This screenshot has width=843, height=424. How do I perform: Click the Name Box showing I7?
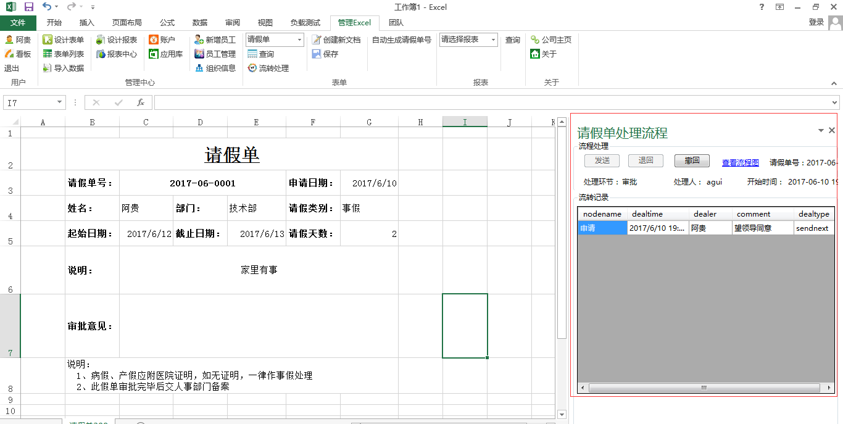pyautogui.click(x=30, y=102)
